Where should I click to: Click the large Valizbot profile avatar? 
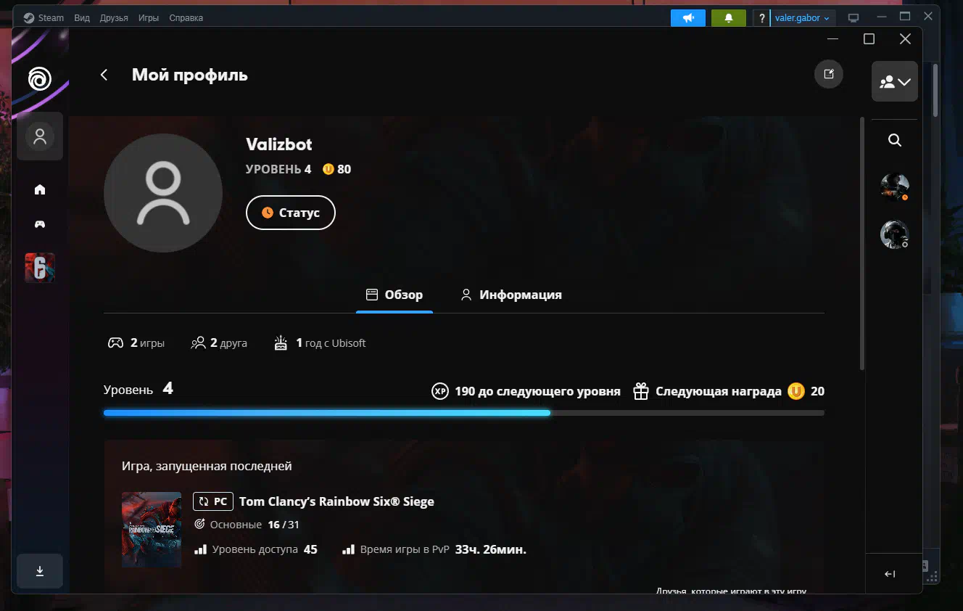[x=163, y=193]
